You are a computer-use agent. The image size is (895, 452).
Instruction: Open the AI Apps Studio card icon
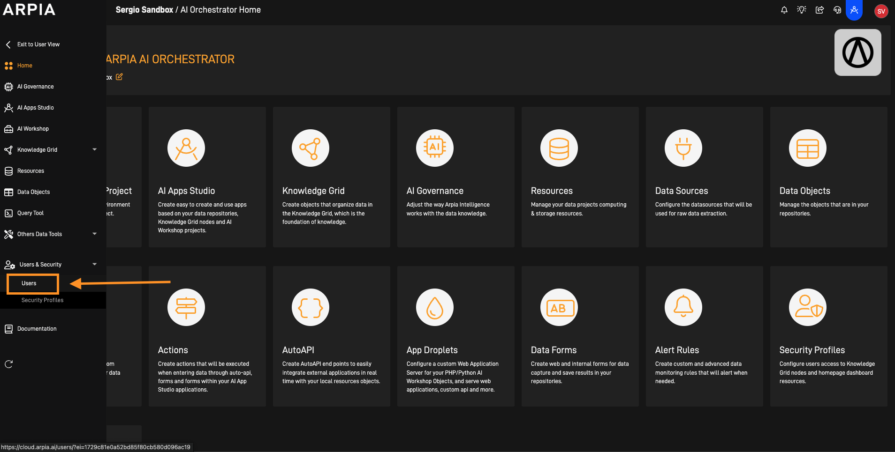[186, 148]
